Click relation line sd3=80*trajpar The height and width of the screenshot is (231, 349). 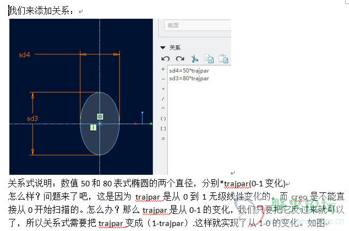point(189,78)
